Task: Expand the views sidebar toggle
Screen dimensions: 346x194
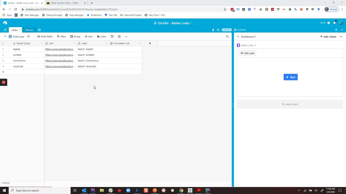Action: [5, 36]
